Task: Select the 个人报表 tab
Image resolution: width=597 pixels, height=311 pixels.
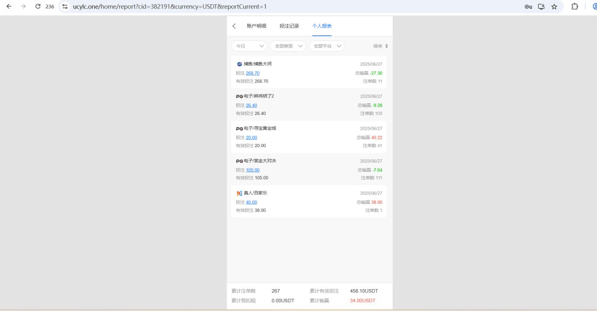Action: click(x=322, y=26)
